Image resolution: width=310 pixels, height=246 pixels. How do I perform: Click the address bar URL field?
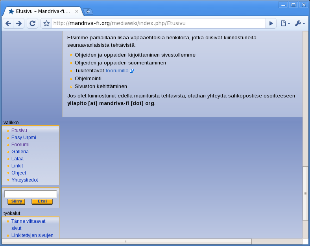tap(158, 24)
